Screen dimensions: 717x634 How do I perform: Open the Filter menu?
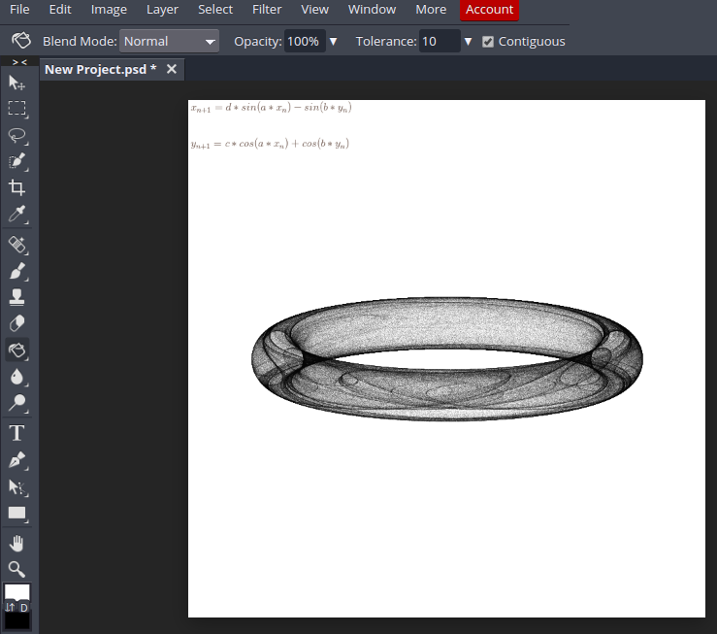point(267,10)
